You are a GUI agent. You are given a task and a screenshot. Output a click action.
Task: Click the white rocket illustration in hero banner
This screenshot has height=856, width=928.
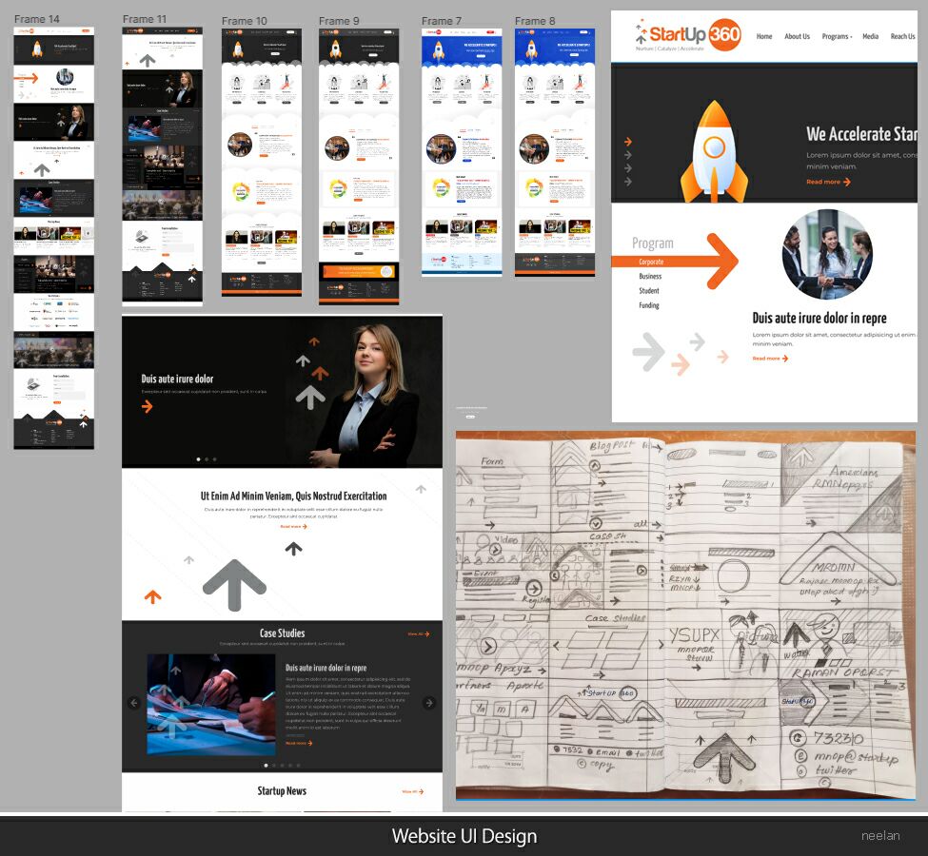[714, 151]
